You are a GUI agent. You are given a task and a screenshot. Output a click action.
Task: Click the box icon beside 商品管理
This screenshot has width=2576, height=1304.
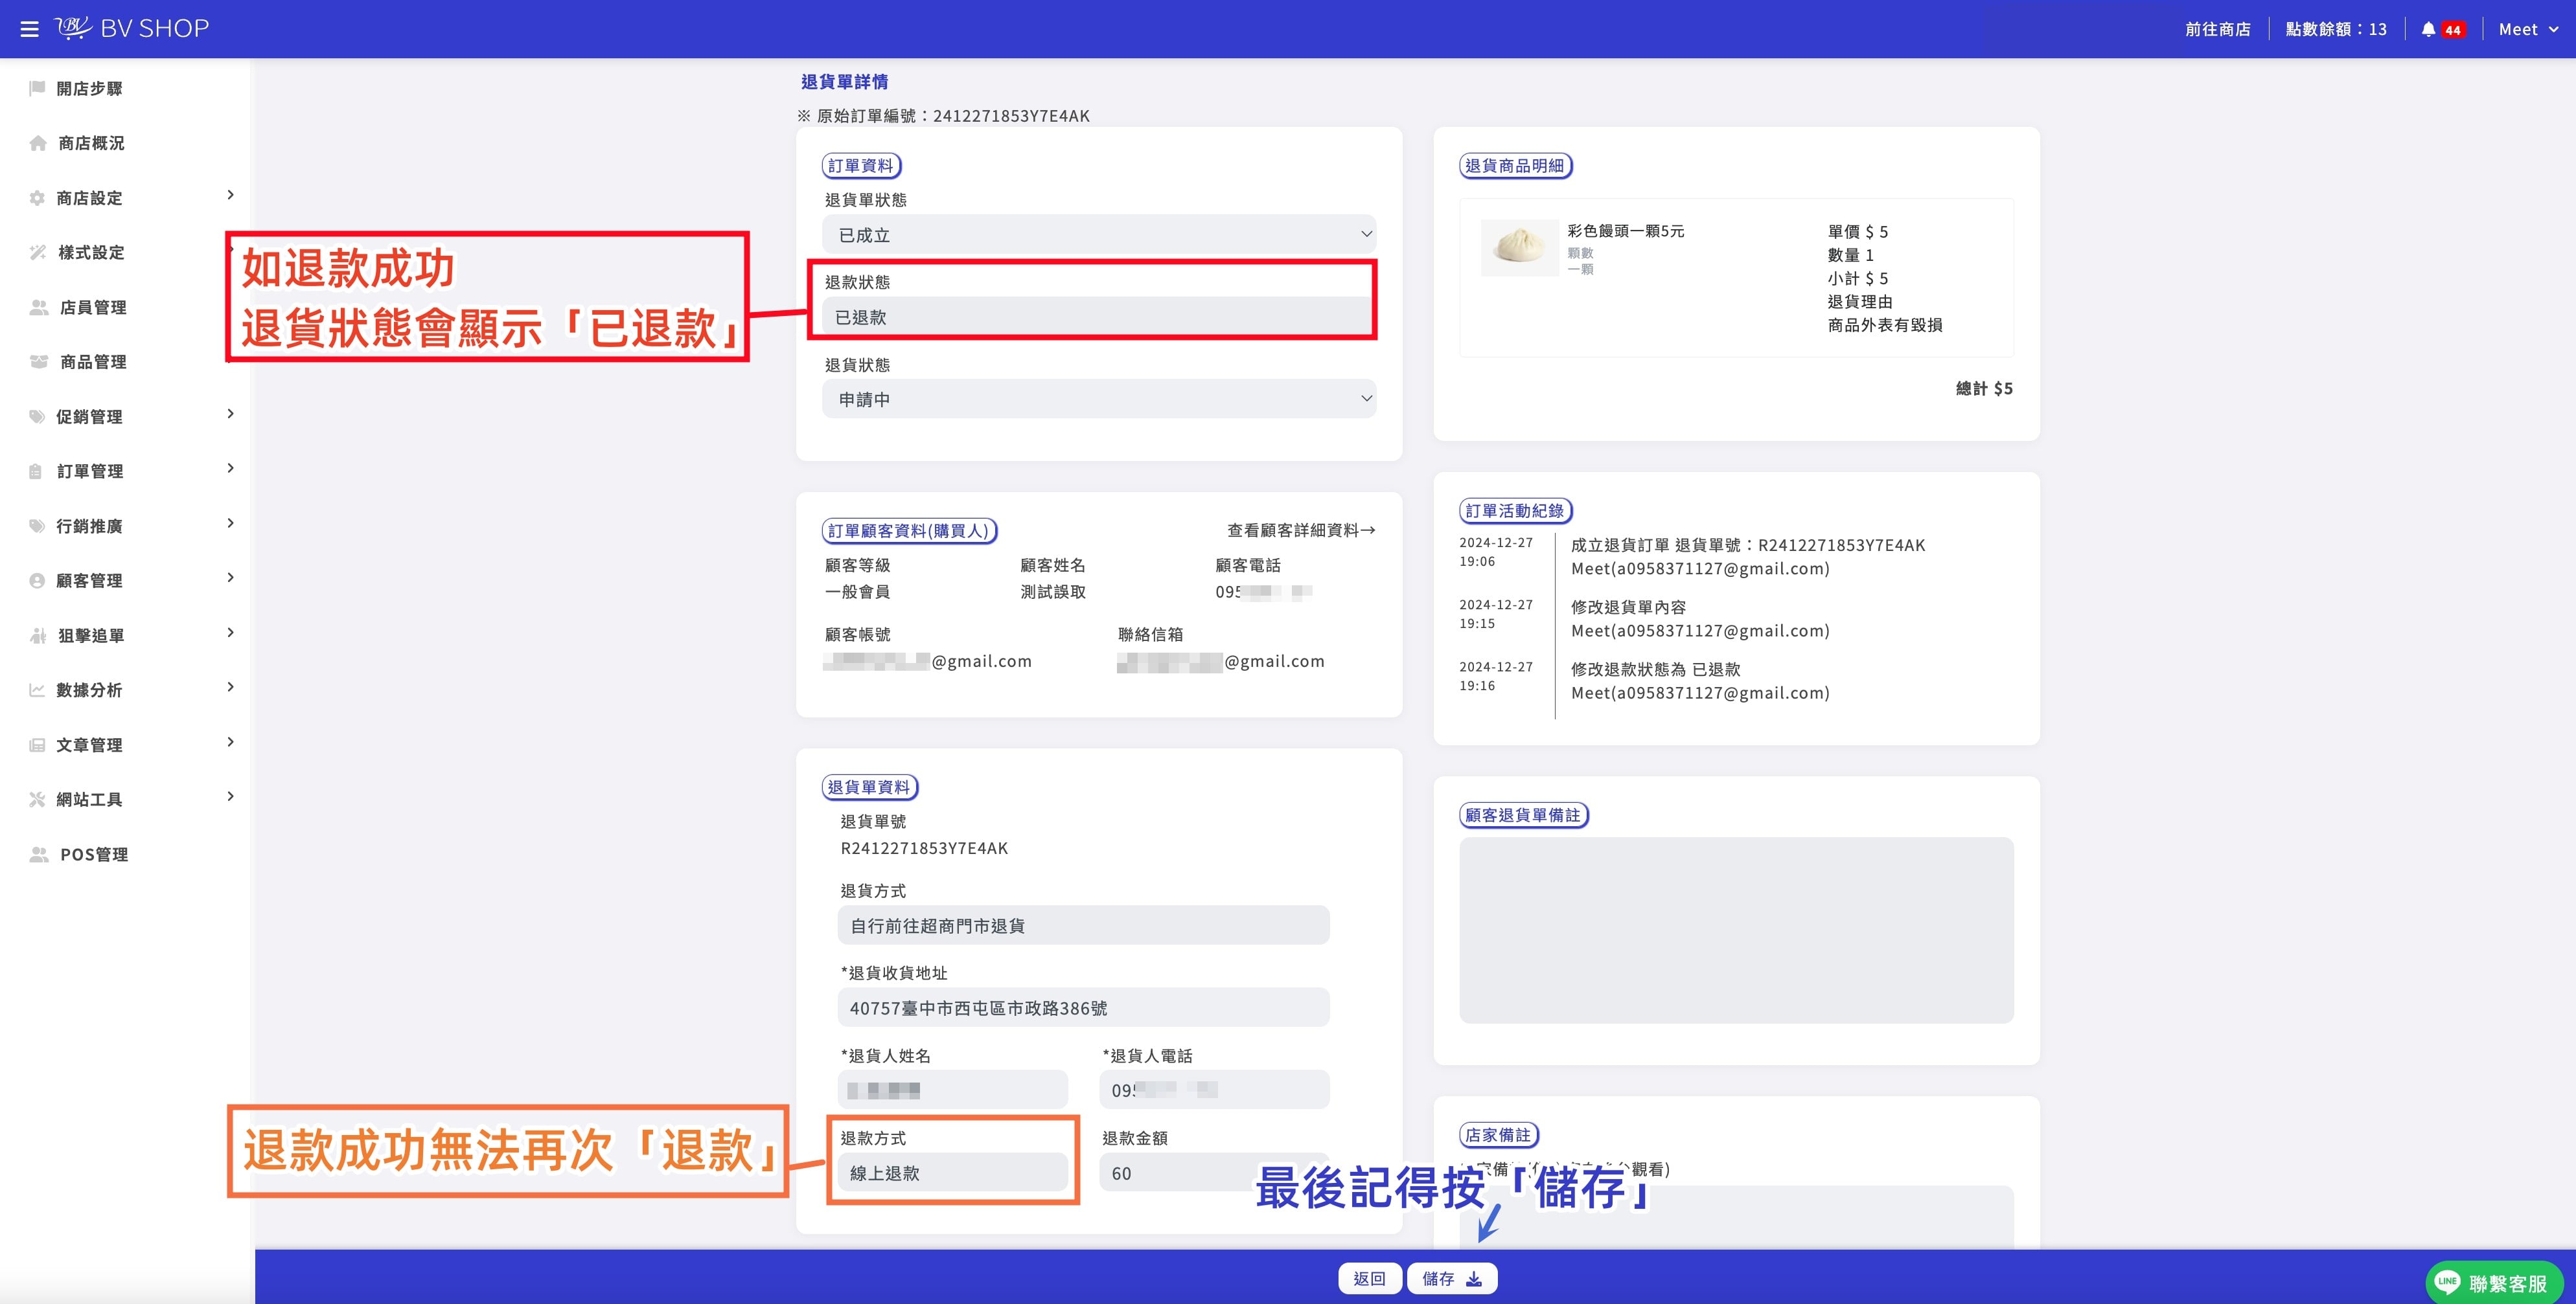tap(39, 362)
